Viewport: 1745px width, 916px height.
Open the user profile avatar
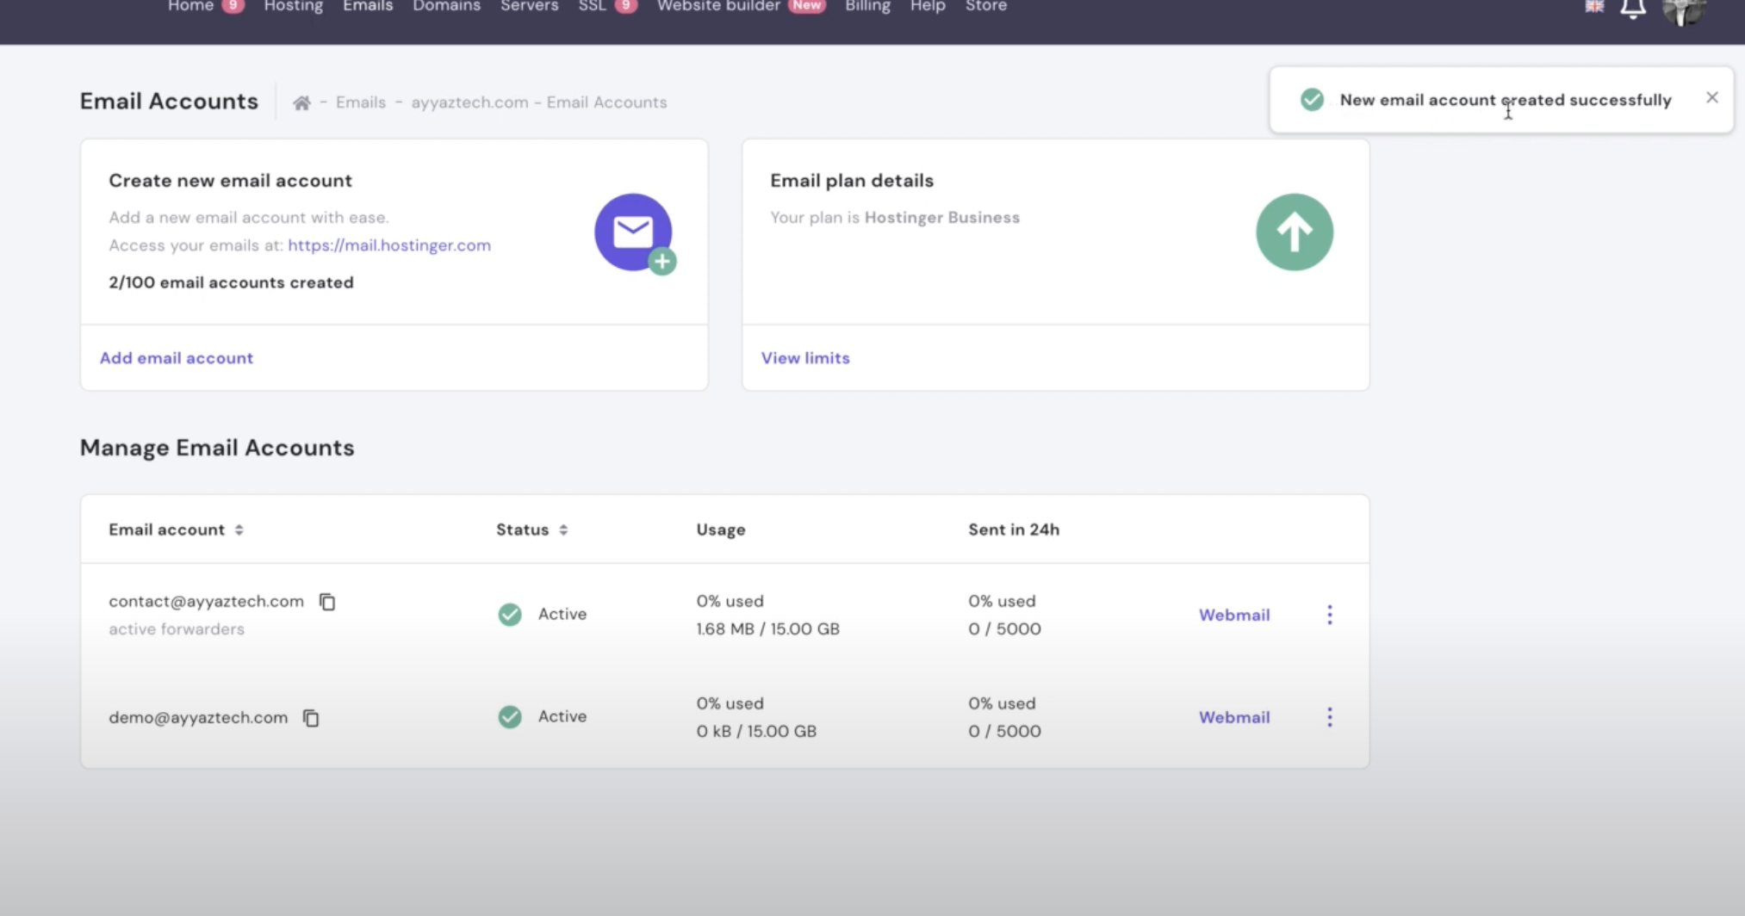[1684, 10]
